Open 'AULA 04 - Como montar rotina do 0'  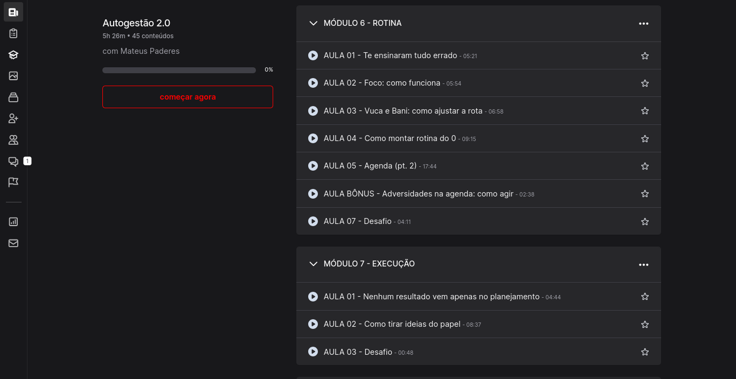click(x=389, y=138)
